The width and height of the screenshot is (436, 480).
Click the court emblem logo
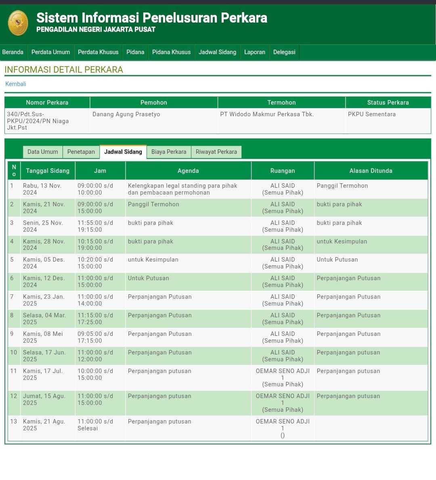(x=18, y=23)
